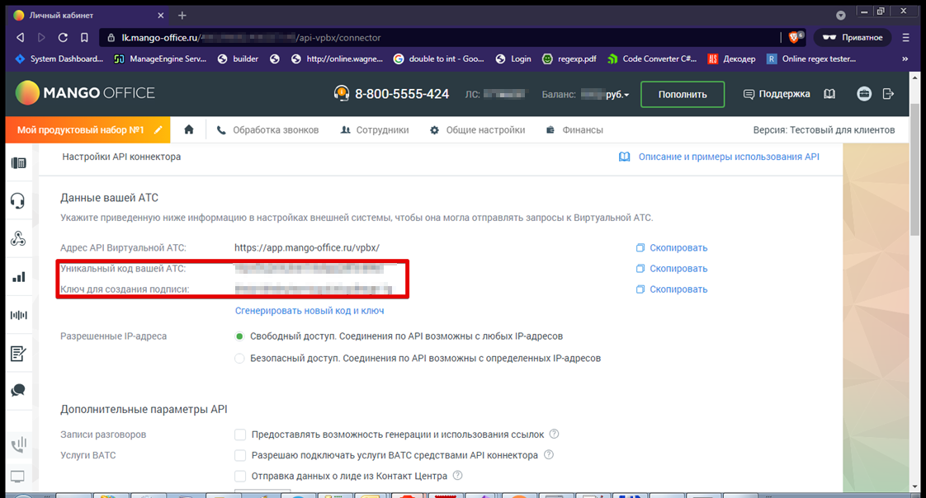This screenshot has width=926, height=498.
Task: Click the browser address bar
Action: [446, 37]
